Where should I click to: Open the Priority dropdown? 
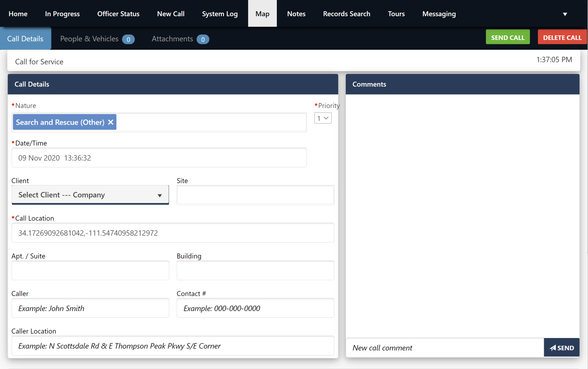323,118
